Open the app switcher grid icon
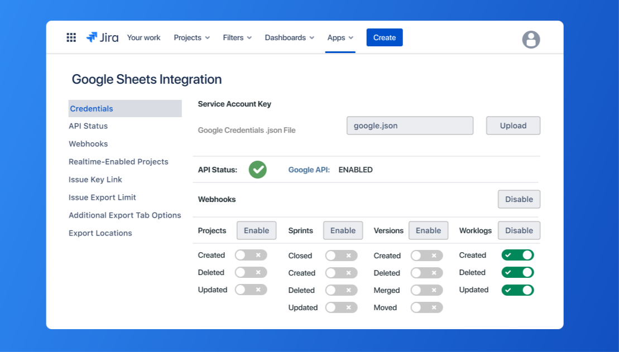This screenshot has height=352, width=619. tap(71, 37)
